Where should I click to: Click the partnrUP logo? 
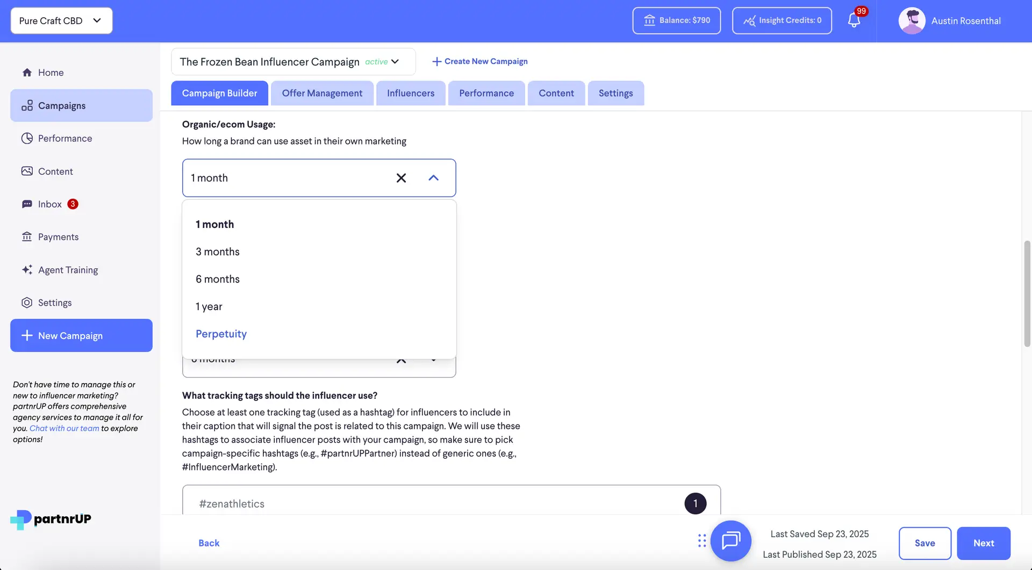click(x=50, y=520)
